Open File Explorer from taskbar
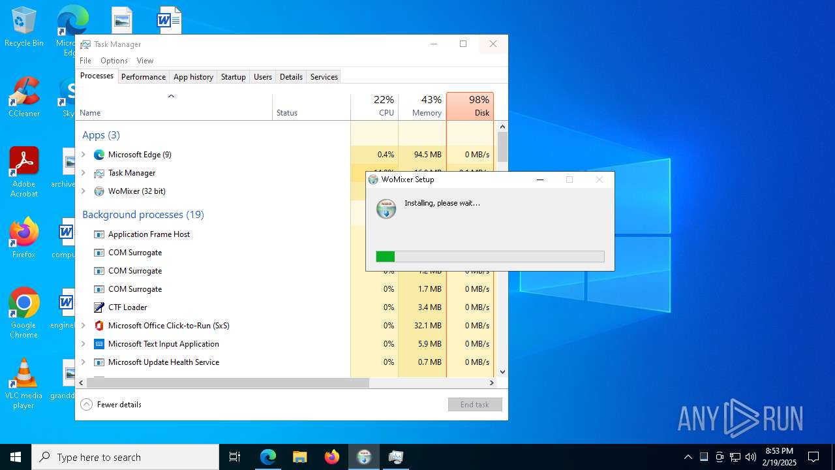This screenshot has width=835, height=470. 300,457
